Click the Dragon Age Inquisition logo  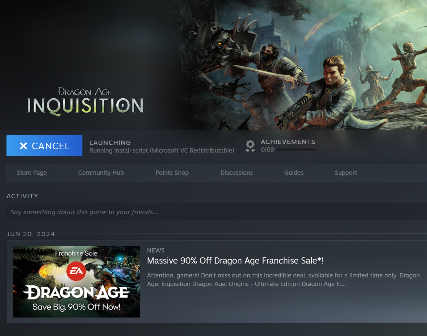(x=85, y=102)
